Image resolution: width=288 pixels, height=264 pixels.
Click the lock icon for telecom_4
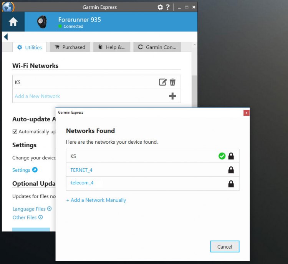[231, 184]
